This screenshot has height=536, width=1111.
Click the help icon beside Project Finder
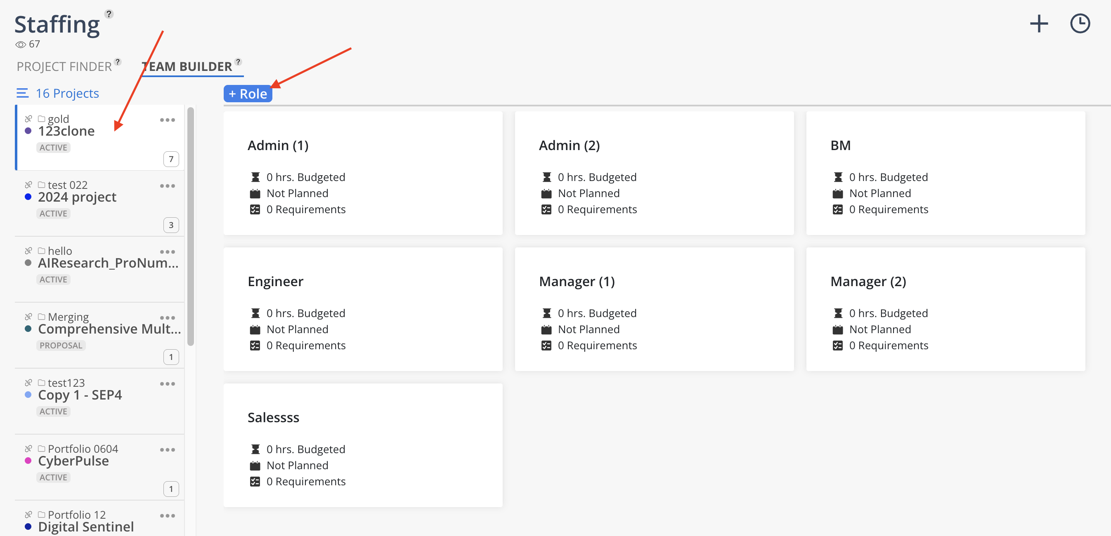(117, 61)
